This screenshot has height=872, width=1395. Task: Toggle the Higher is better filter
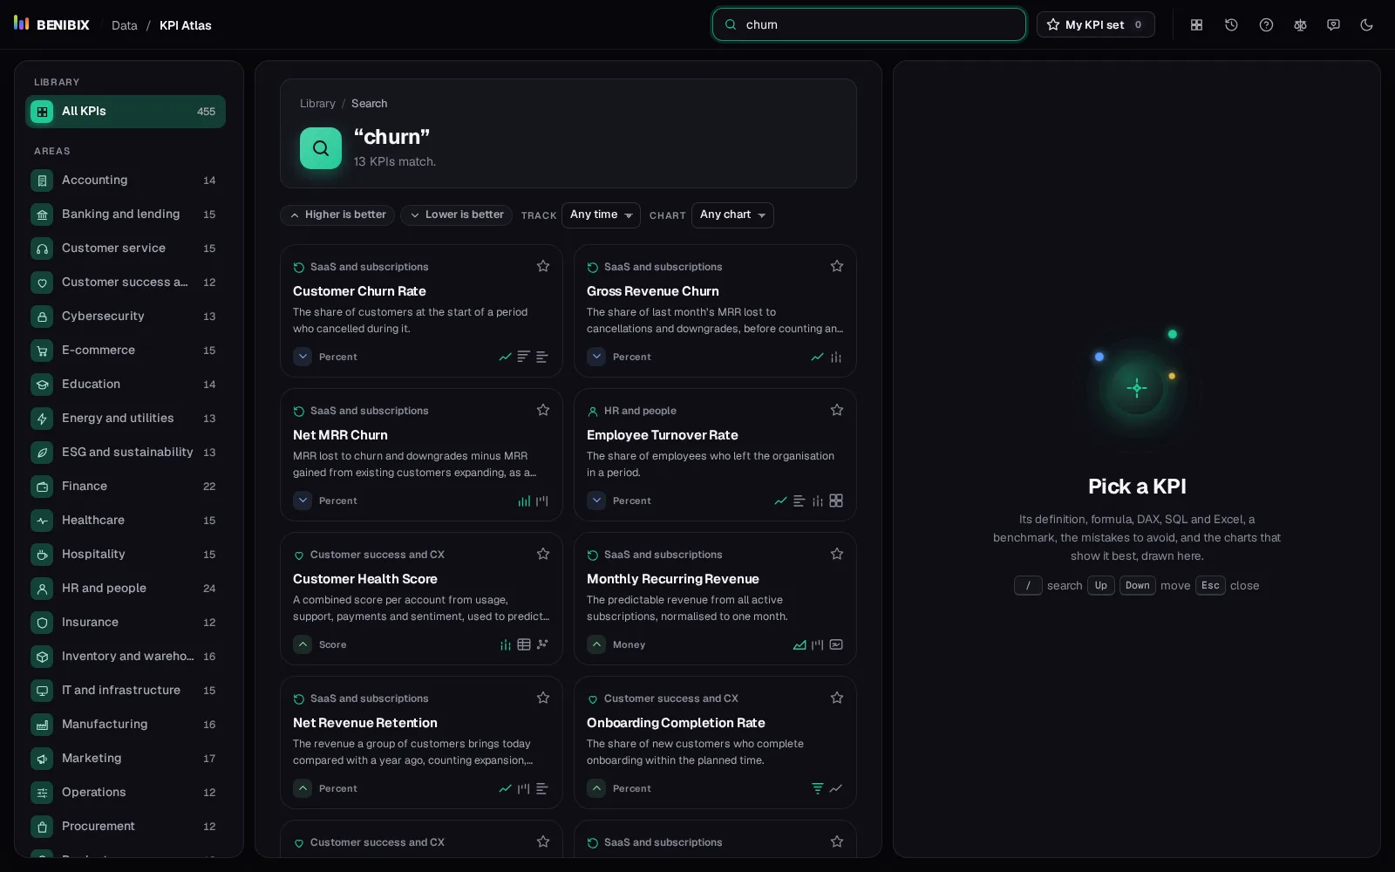click(337, 215)
